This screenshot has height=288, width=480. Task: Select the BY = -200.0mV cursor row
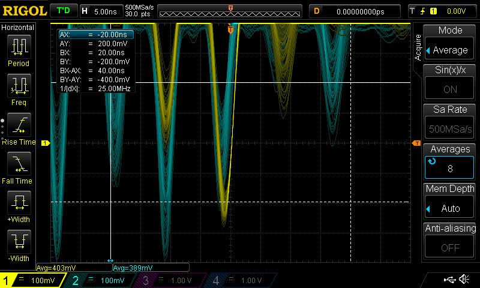(96, 62)
